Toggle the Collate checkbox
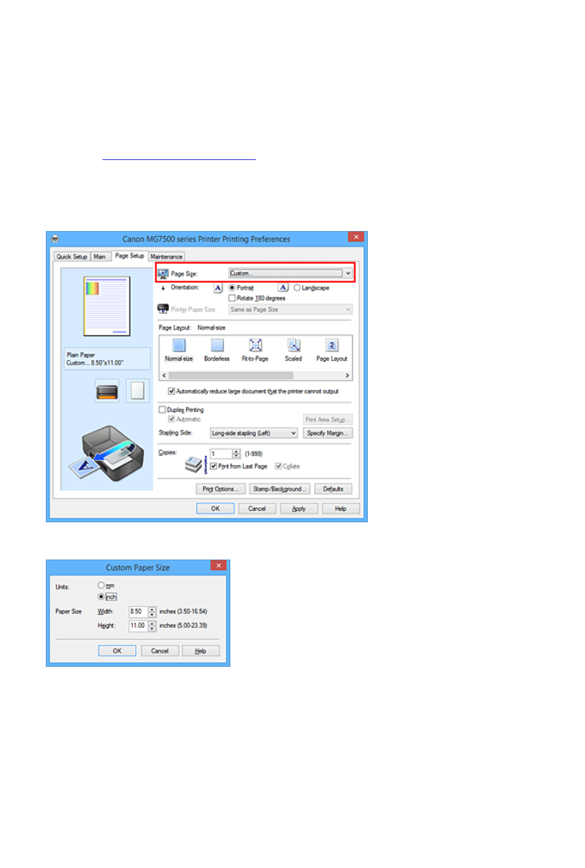Image resolution: width=585 pixels, height=868 pixels. pyautogui.click(x=278, y=466)
